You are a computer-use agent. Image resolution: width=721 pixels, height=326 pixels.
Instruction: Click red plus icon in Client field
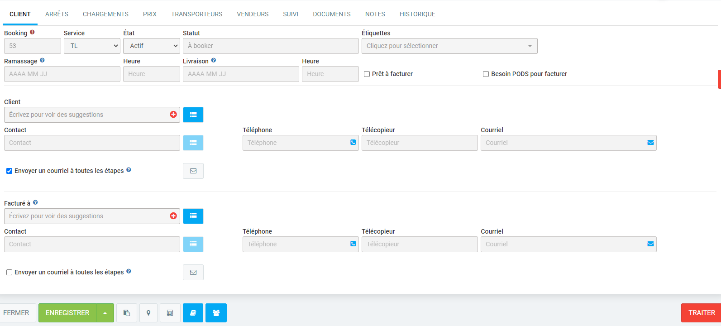point(173,115)
